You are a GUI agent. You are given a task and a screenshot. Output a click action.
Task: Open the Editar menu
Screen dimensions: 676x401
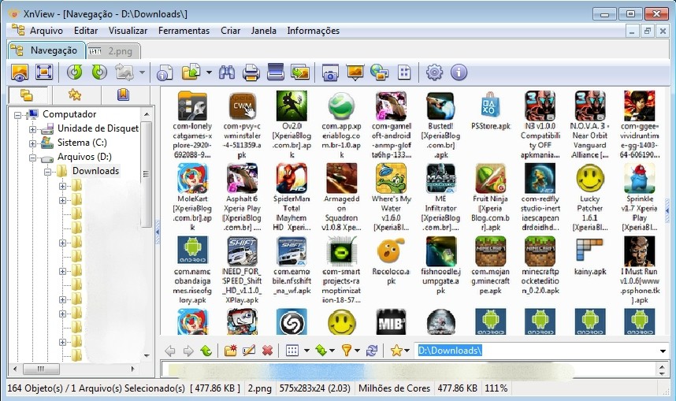[86, 31]
